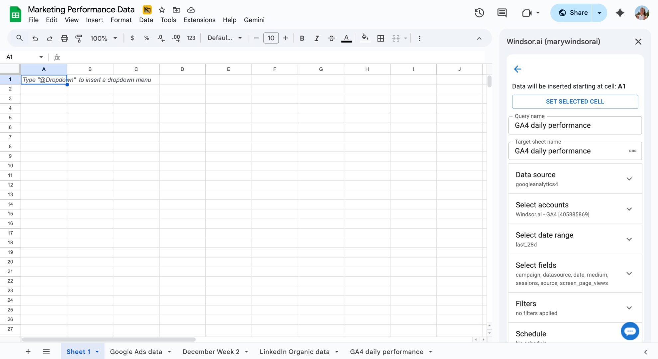
Task: Format as currency with dollar icon
Action: pos(132,38)
